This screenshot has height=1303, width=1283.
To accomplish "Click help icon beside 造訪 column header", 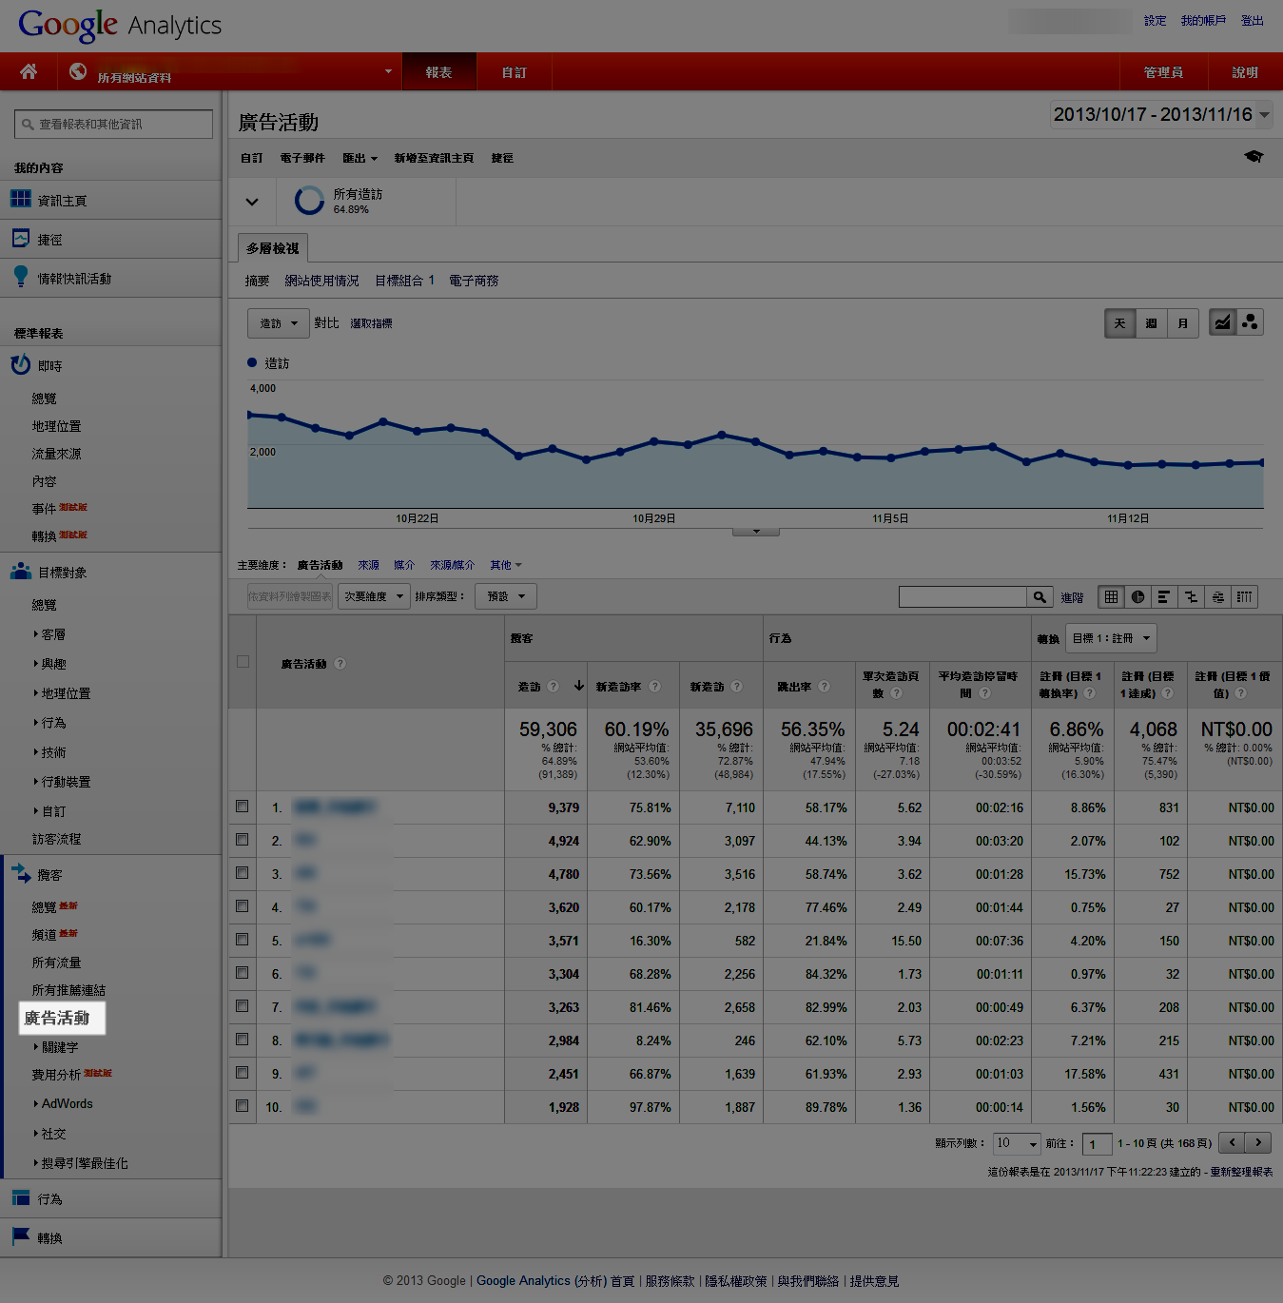I will 553,686.
